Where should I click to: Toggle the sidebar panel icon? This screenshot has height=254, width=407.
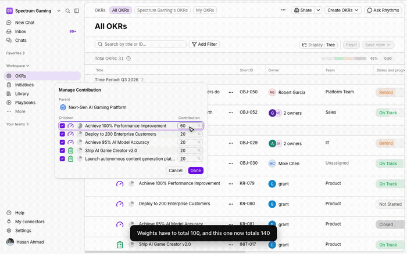point(77,11)
